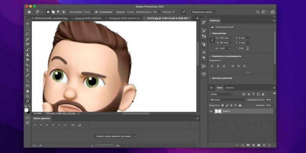Click the timeline zoom slider
Viewport: 306px width, 153px height.
tap(104, 146)
